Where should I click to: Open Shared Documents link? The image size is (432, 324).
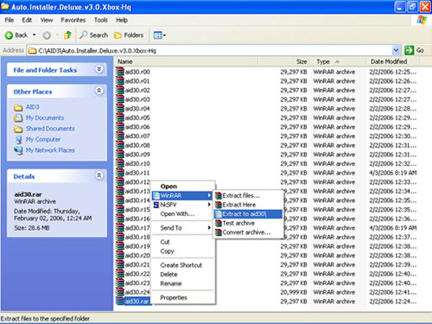(50, 129)
